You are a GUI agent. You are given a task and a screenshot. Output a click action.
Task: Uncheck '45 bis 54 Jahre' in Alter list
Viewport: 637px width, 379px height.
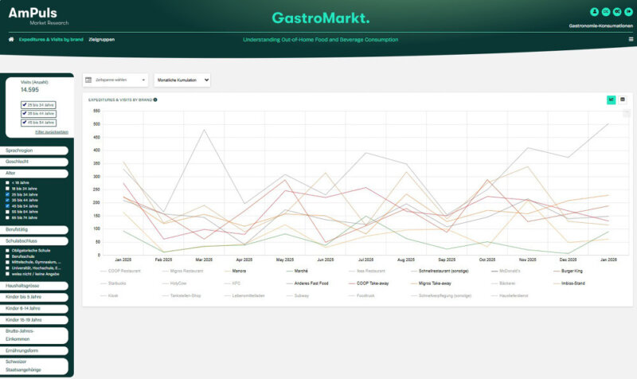pos(7,206)
